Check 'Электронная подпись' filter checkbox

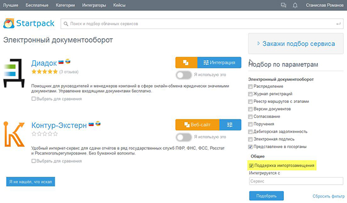(x=251, y=139)
